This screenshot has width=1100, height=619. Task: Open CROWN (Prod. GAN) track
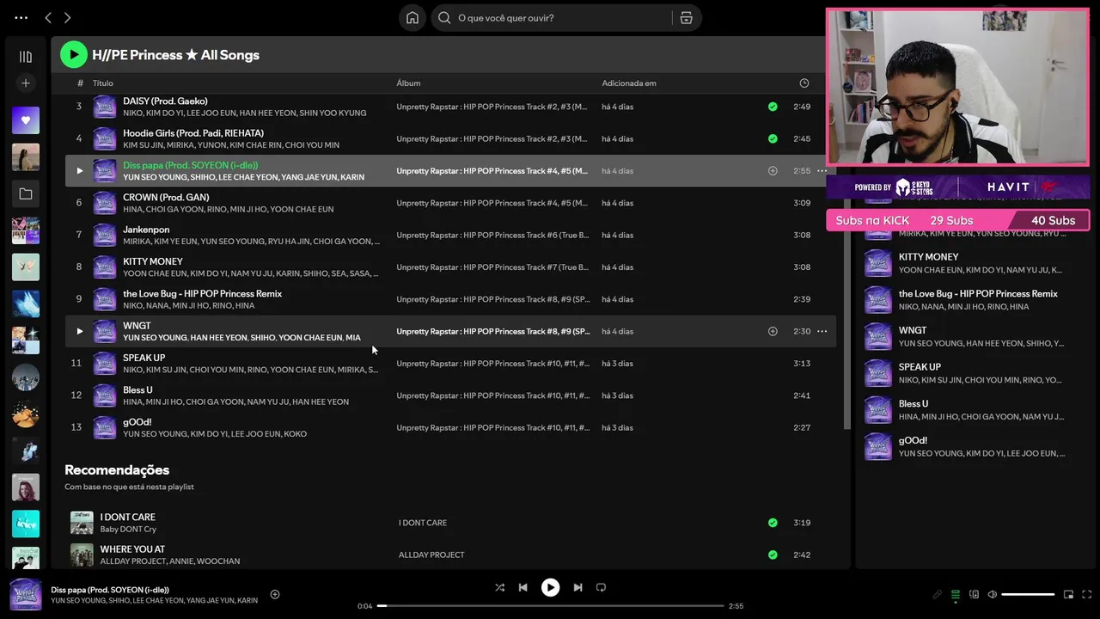tap(166, 197)
